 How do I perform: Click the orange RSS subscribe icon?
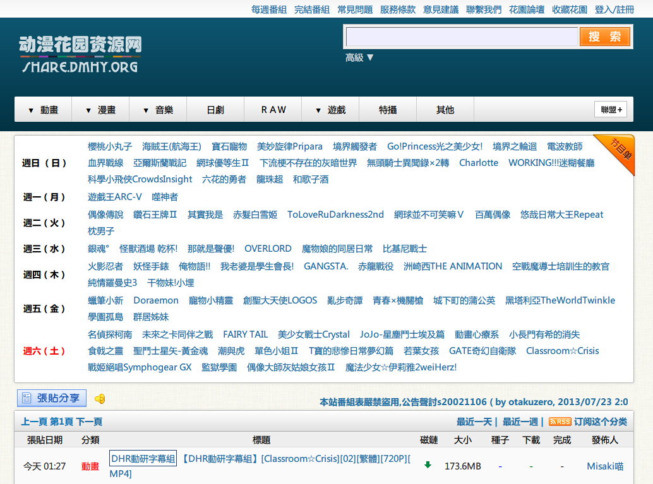tap(560, 422)
